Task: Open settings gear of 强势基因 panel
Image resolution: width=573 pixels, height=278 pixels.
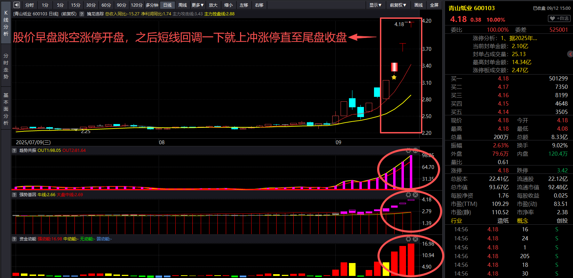Action: coord(408,195)
